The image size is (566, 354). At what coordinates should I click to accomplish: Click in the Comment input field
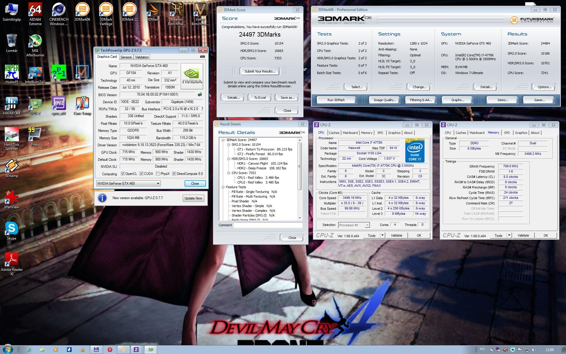point(268,225)
